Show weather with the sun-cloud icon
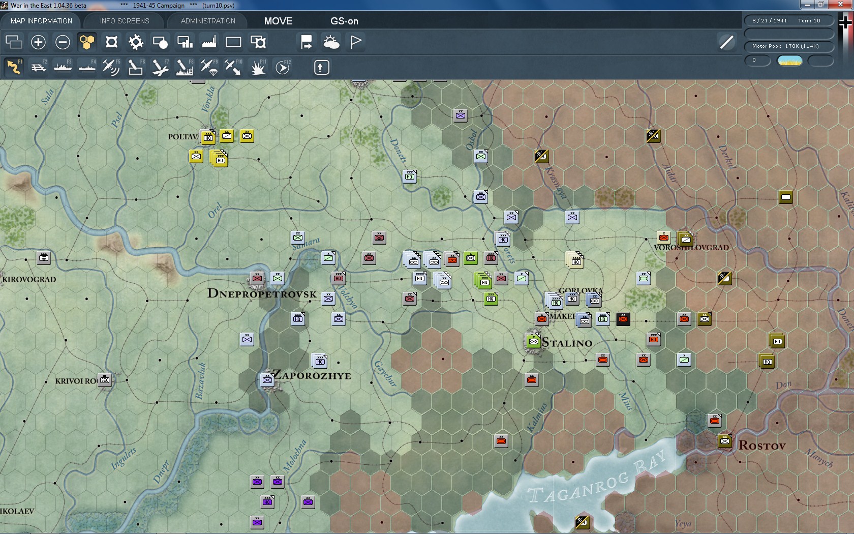The height and width of the screenshot is (534, 854). [x=331, y=42]
